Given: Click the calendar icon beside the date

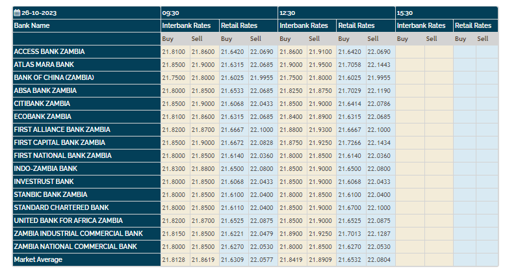Looking at the screenshot, I should [x=17, y=13].
